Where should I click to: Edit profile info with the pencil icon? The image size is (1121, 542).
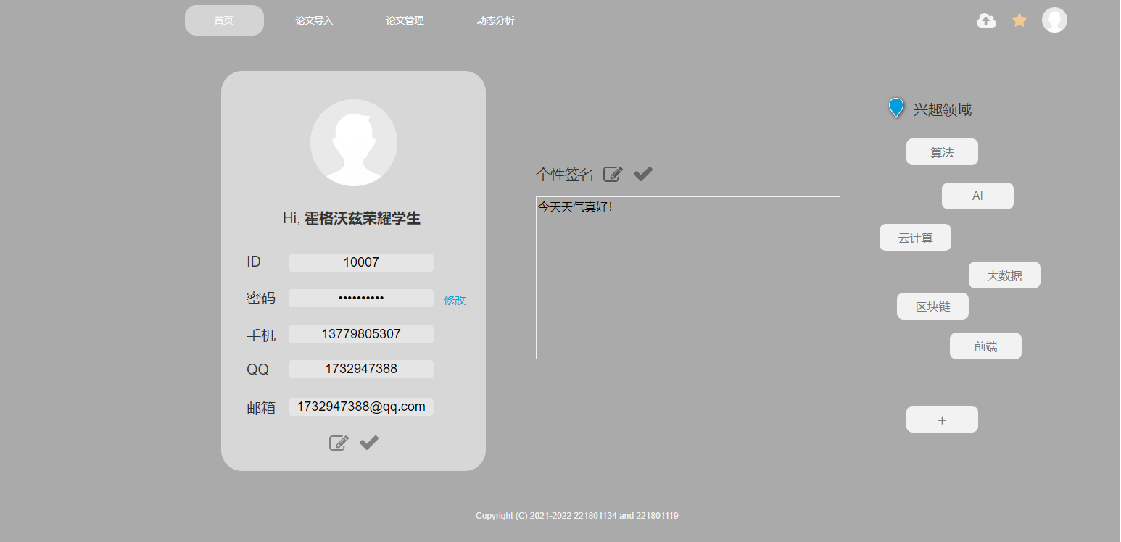339,443
